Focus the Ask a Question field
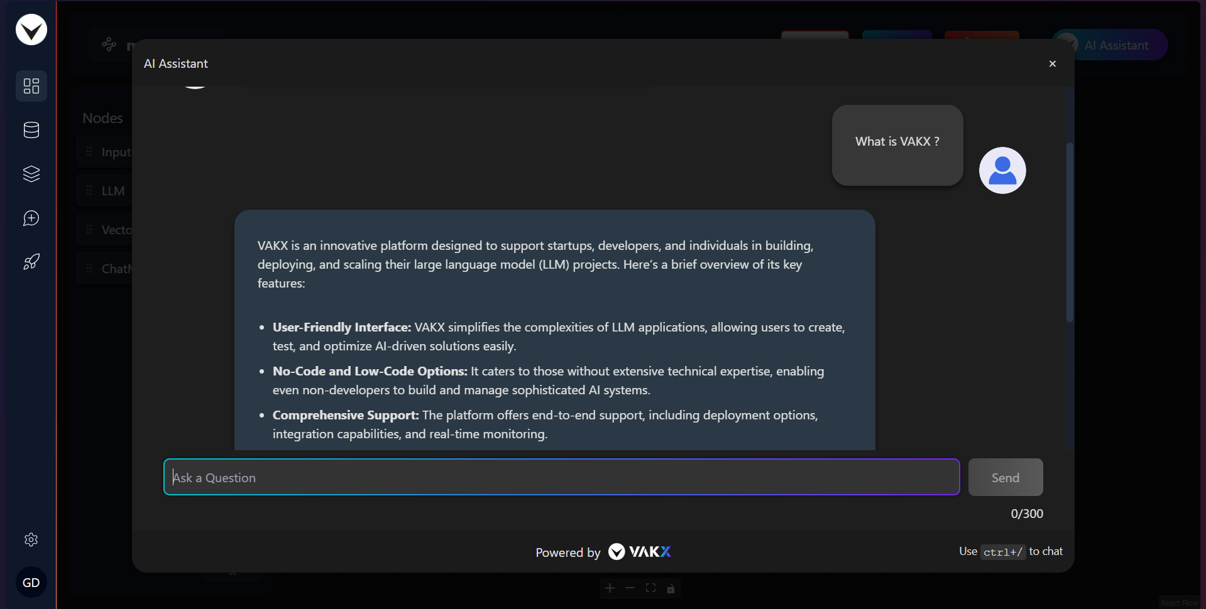This screenshot has width=1206, height=609. 562,477
